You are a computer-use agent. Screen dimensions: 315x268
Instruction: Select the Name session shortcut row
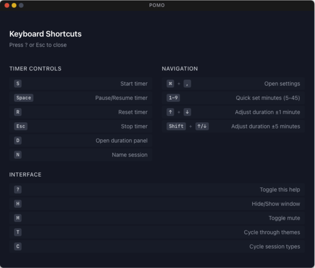[x=81, y=155]
